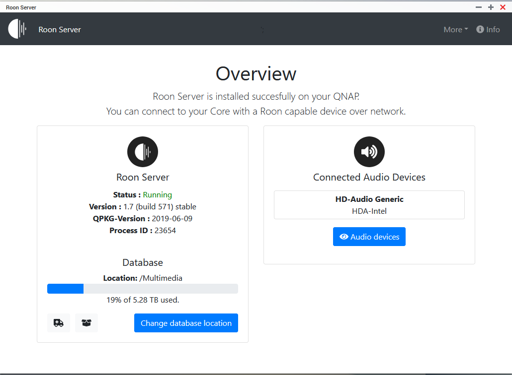Click the green Running status text
The image size is (512, 375).
[x=158, y=195]
